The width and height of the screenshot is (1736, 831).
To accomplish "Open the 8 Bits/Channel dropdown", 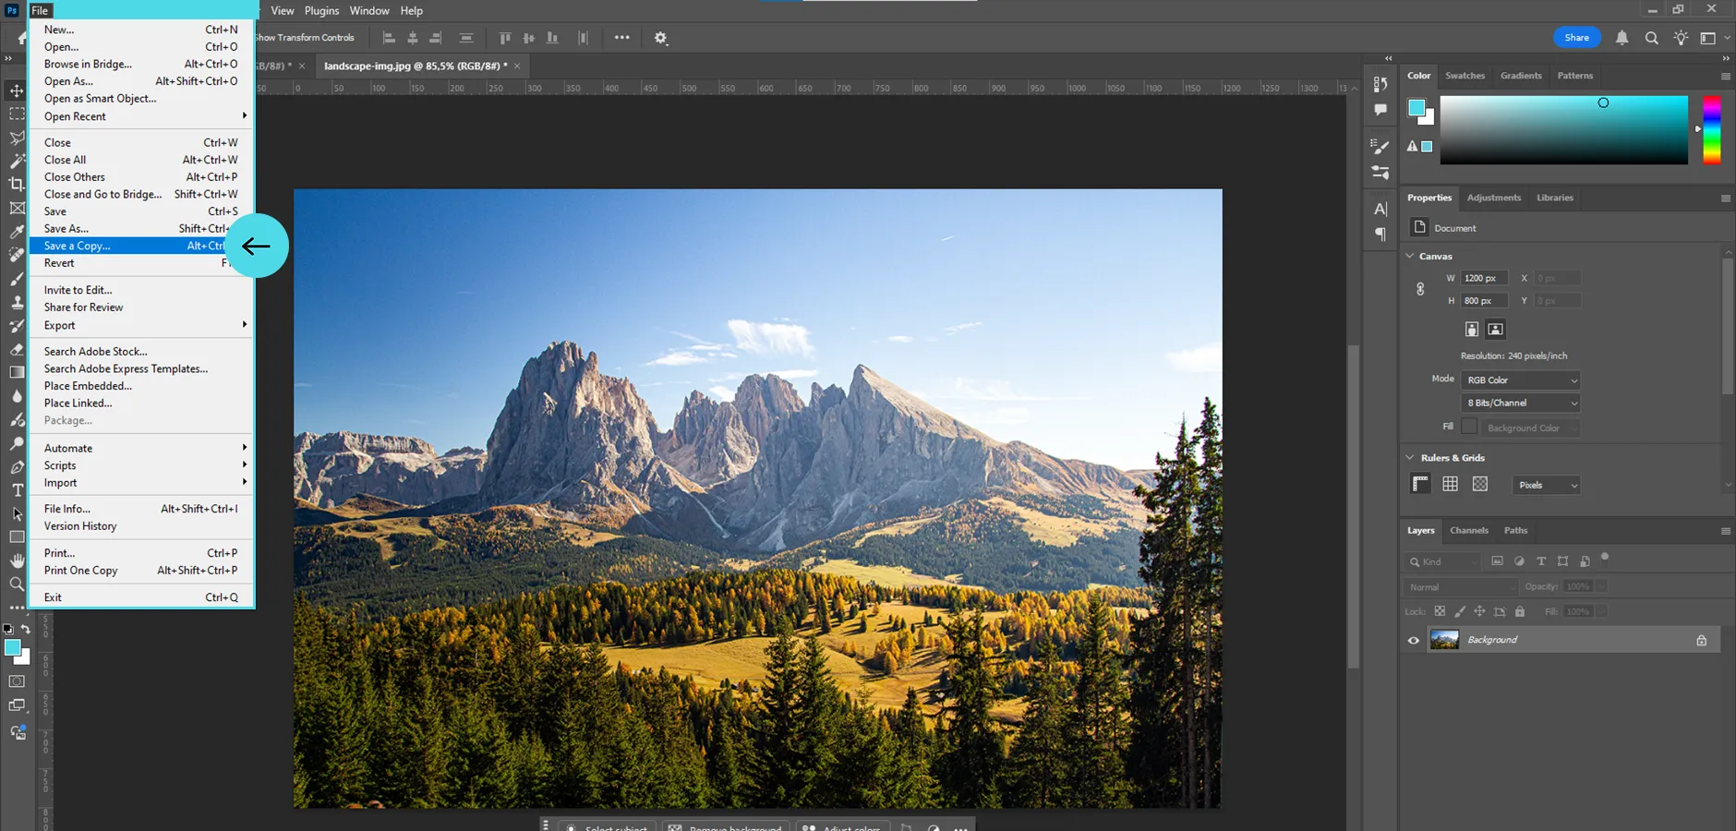I will coord(1521,403).
